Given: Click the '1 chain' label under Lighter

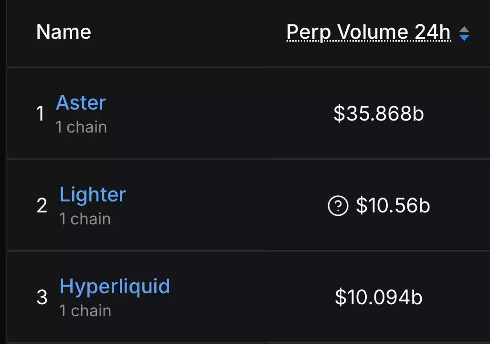Looking at the screenshot, I should (x=85, y=219).
